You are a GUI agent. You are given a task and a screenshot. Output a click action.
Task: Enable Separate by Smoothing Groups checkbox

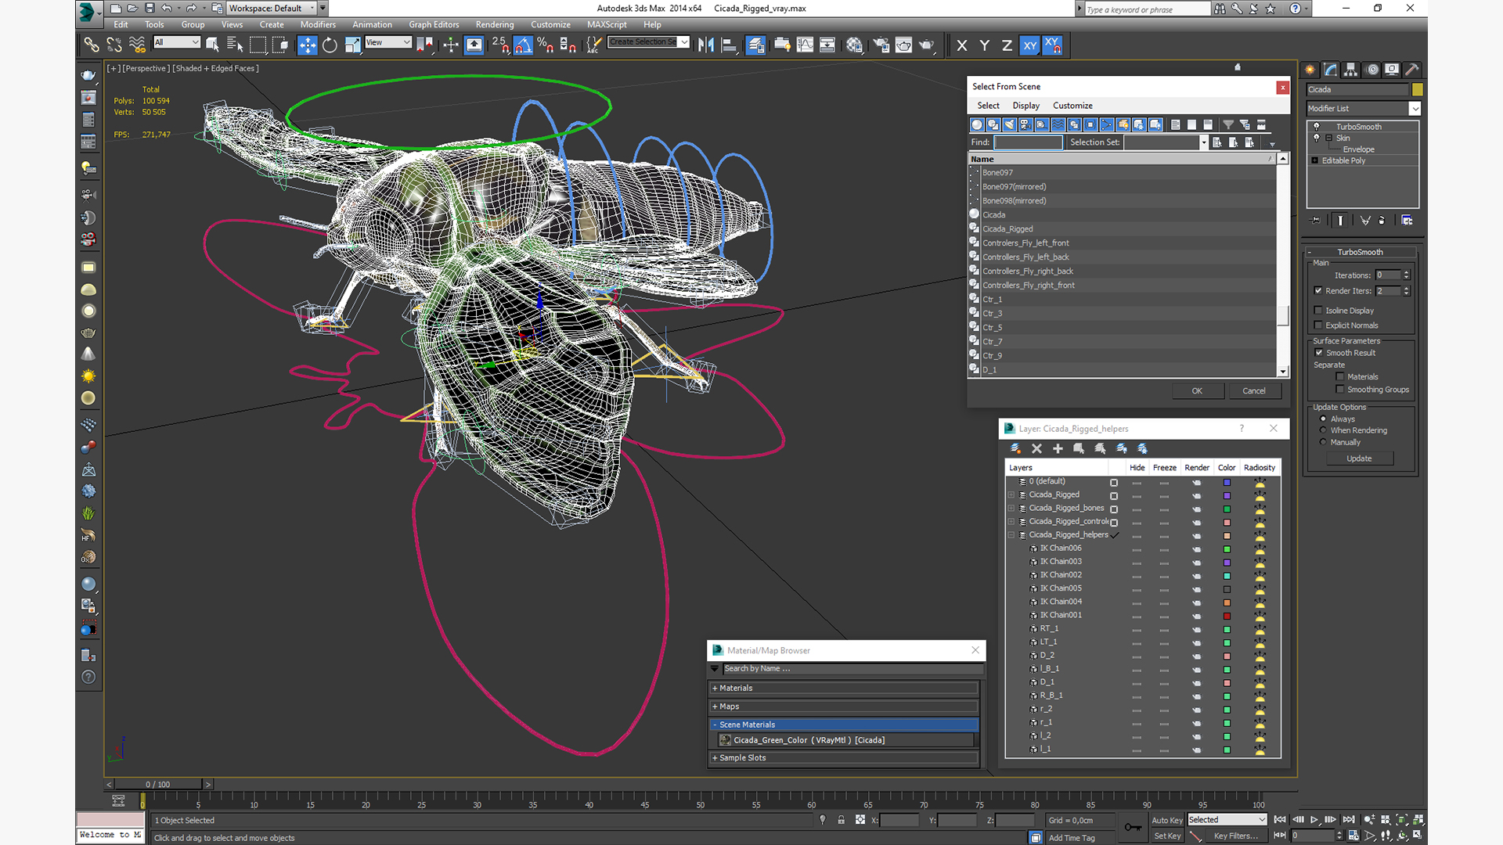(x=1340, y=390)
